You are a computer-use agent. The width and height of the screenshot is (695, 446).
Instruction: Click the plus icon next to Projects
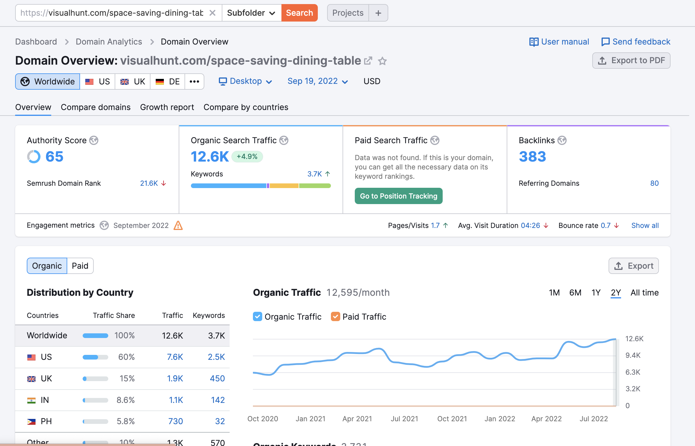tap(378, 13)
